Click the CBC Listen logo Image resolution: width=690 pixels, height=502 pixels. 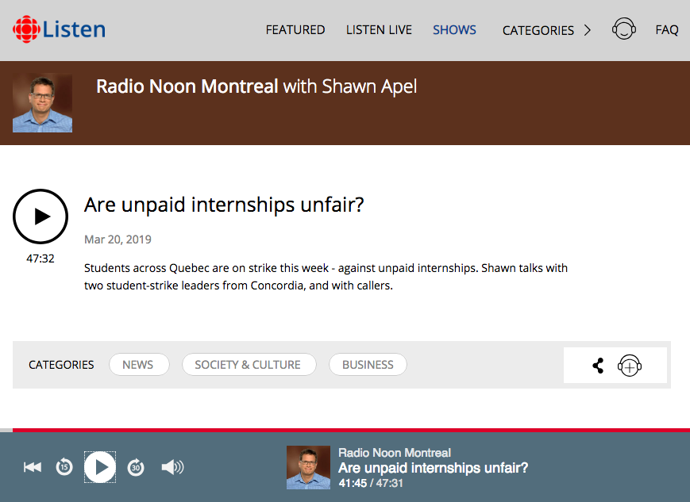(x=59, y=29)
